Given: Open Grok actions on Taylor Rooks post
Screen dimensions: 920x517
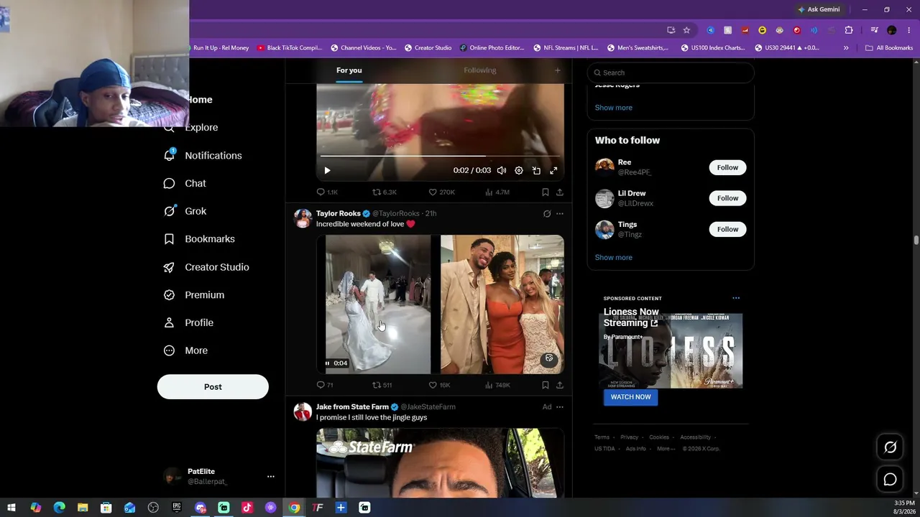Looking at the screenshot, I should coord(547,213).
